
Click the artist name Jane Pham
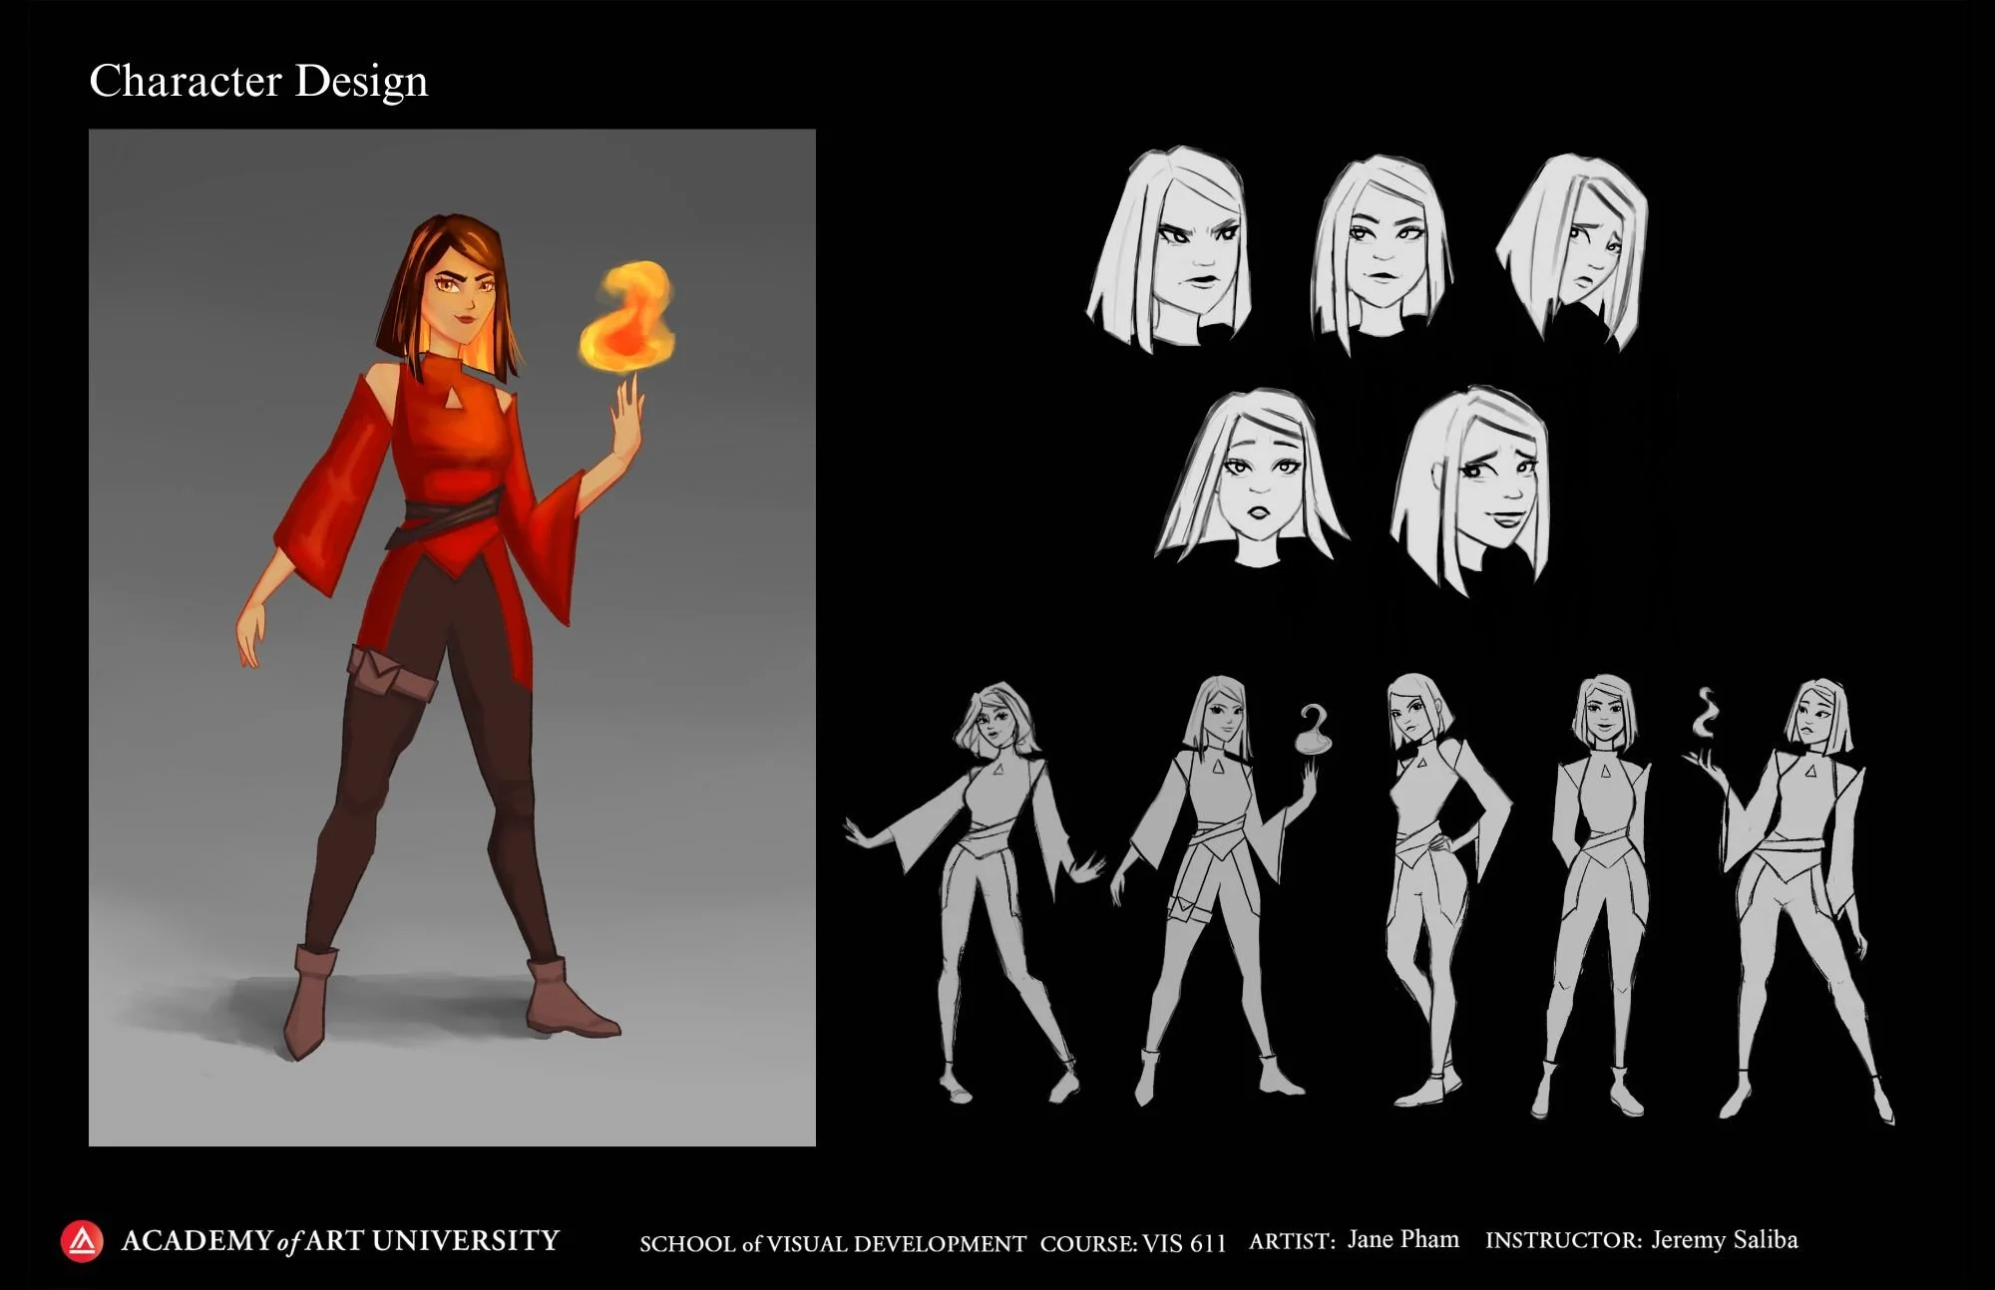point(1402,1240)
